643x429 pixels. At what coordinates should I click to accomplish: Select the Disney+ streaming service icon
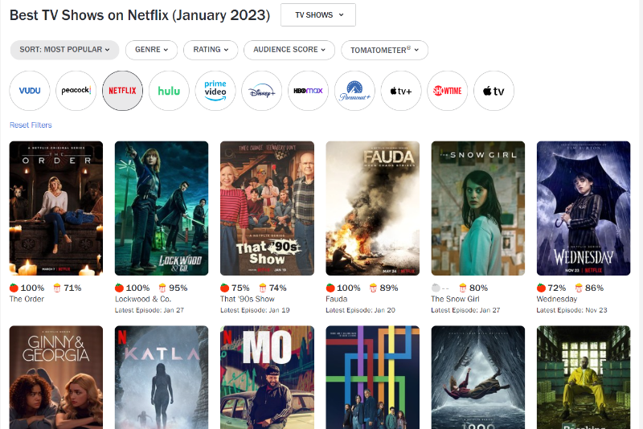pos(262,91)
